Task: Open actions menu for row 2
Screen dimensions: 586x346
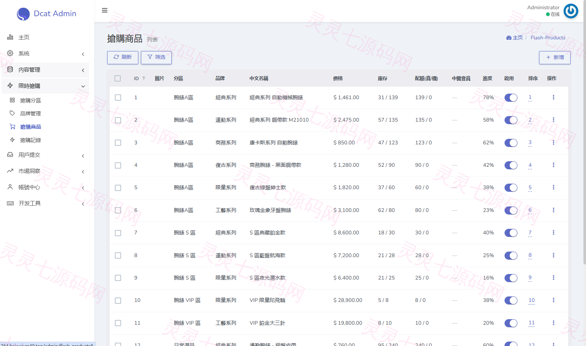Action: (x=553, y=120)
